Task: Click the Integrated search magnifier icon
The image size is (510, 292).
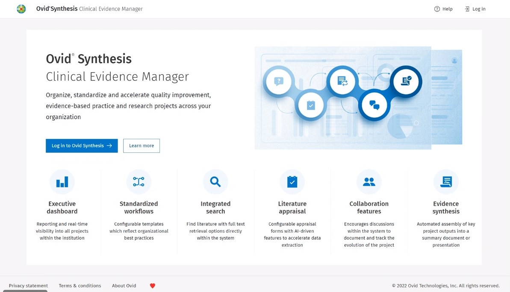Action: tap(215, 181)
